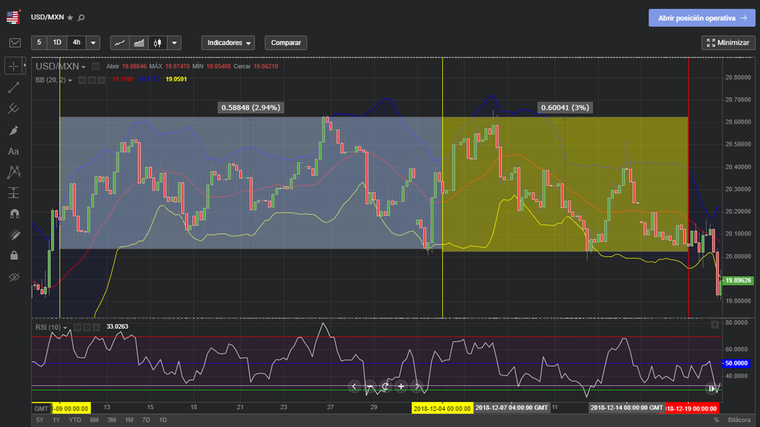Select the crosshair cursor tool
The height and width of the screenshot is (427, 760).
click(x=15, y=65)
